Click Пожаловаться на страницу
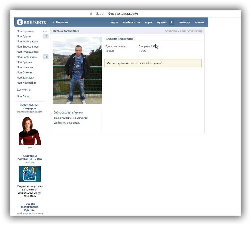251x226 pixels. 71,118
